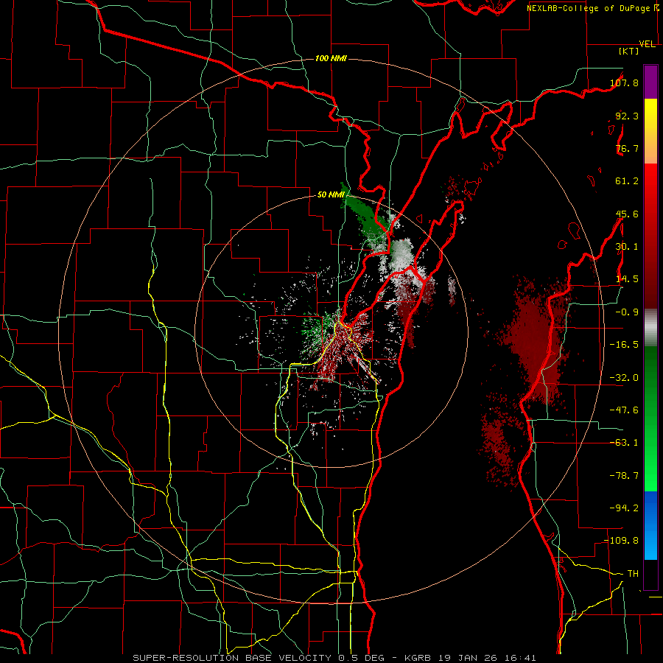Click the 92.3 legend value
The width and height of the screenshot is (663, 663).
[x=627, y=116]
